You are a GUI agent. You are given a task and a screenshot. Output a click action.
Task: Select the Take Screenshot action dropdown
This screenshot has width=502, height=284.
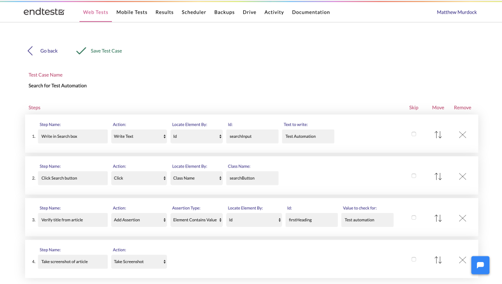tap(139, 262)
